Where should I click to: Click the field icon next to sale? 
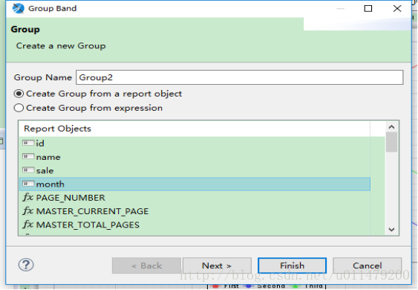[28, 170]
